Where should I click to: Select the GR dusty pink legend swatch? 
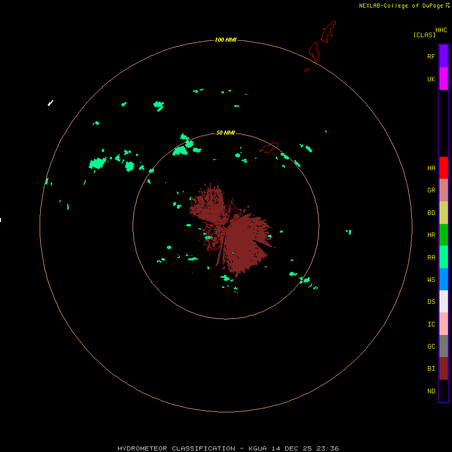pyautogui.click(x=443, y=190)
